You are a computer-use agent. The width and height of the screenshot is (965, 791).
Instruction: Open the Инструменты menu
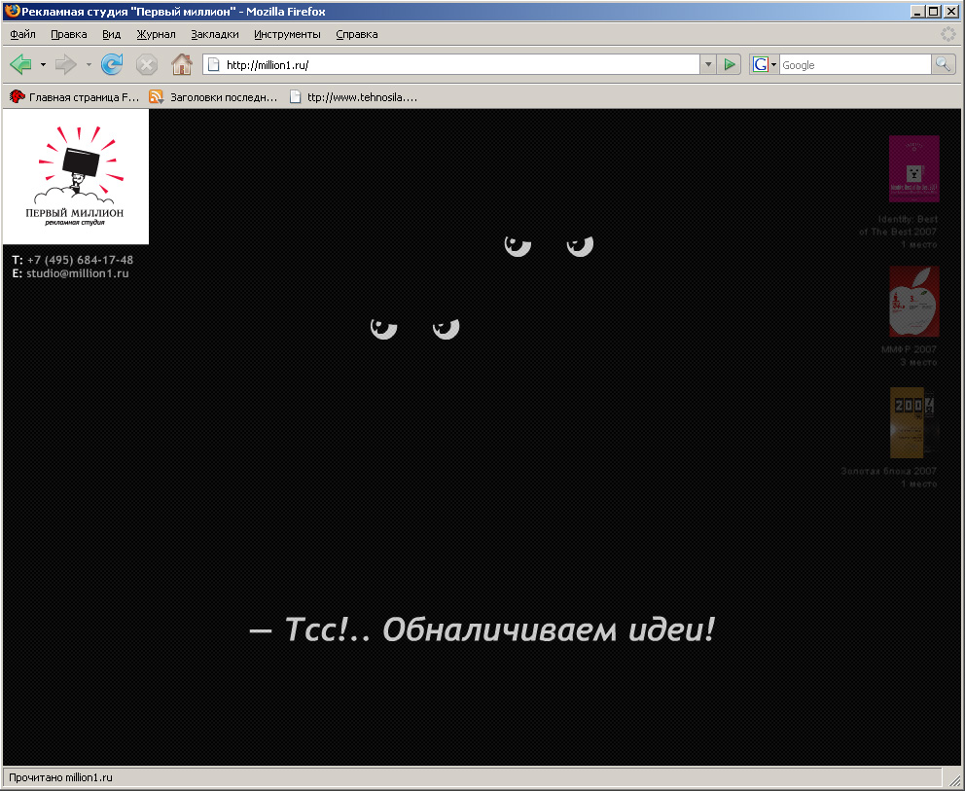pyautogui.click(x=287, y=34)
